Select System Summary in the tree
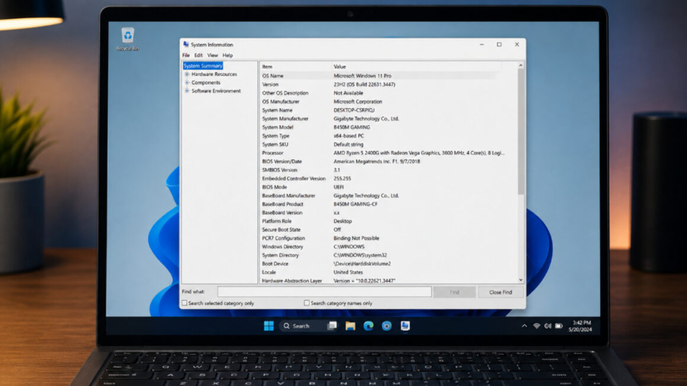This screenshot has height=386, width=687. [x=203, y=66]
